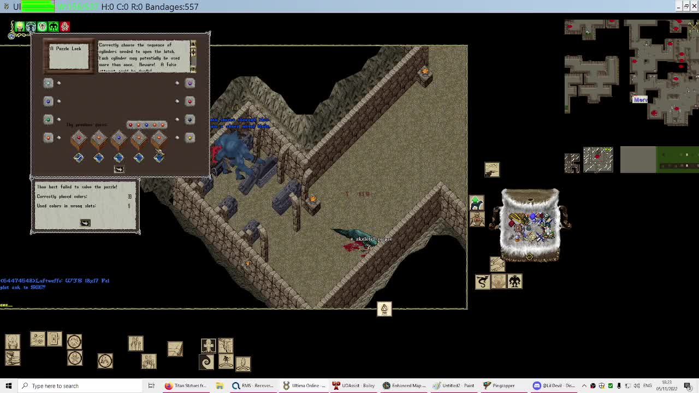The height and width of the screenshot is (393, 699).
Task: Click the card-shaped spell icon near top-left of hotbar
Action: pyautogui.click(x=54, y=339)
